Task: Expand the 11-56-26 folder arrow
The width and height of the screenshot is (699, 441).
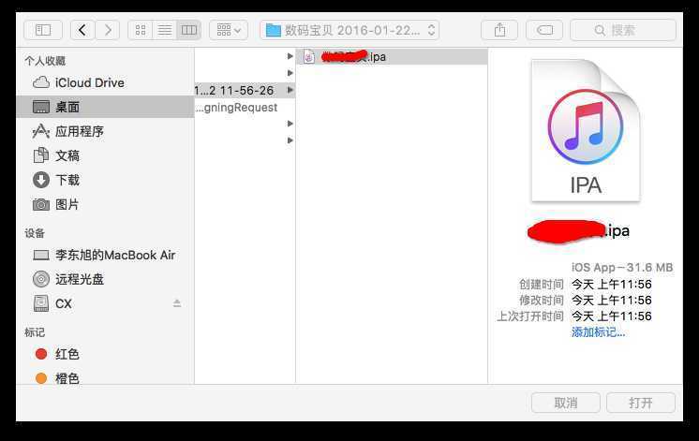Action: (290, 90)
